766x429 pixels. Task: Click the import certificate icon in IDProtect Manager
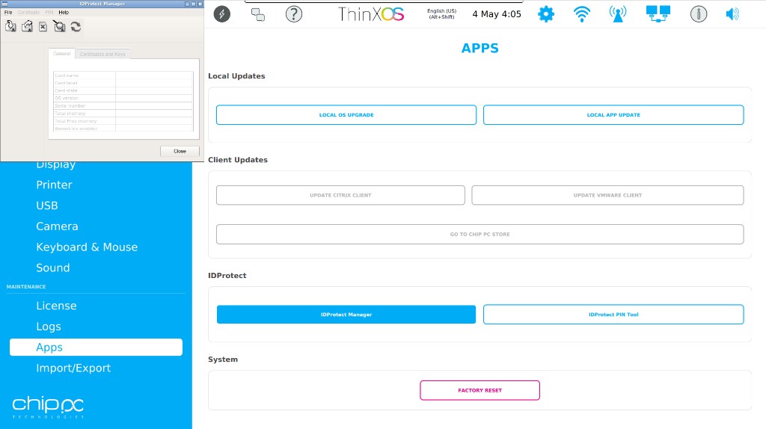(10, 26)
